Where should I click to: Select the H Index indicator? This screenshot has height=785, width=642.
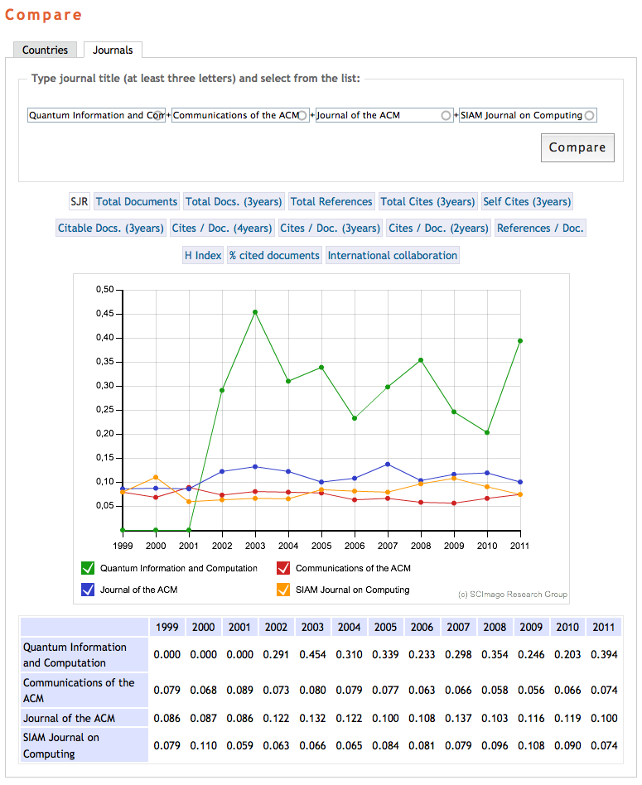[203, 255]
